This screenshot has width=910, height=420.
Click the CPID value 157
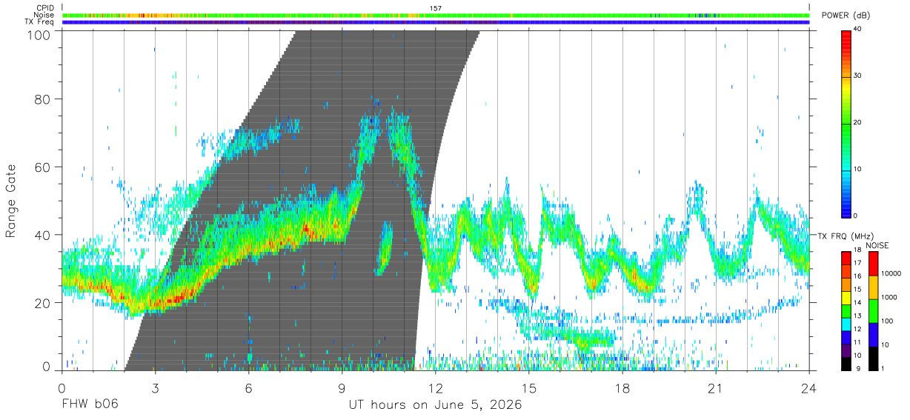coord(436,7)
